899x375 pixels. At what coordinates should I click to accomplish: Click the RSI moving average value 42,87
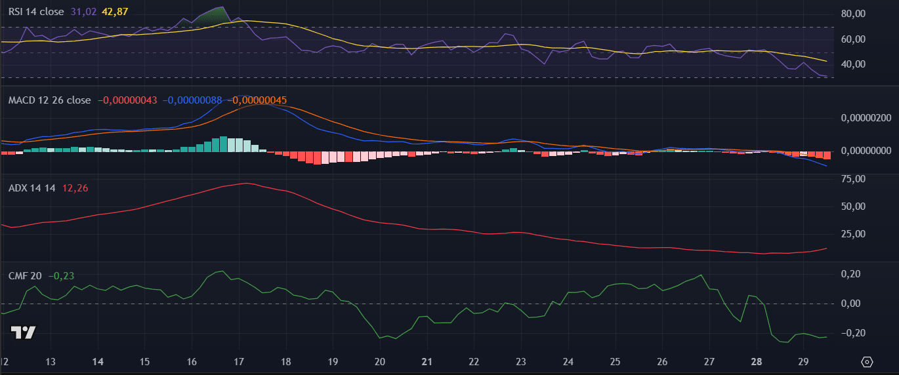pos(115,12)
